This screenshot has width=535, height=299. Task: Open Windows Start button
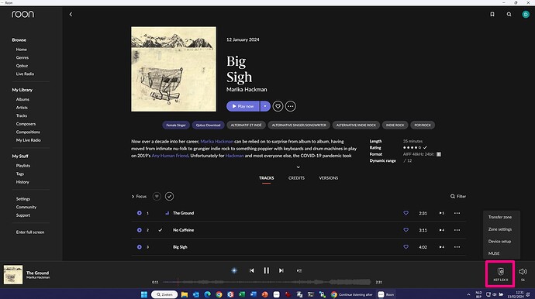coord(144,294)
